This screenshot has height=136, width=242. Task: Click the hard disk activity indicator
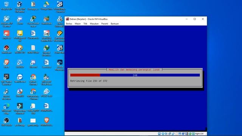[160, 134]
